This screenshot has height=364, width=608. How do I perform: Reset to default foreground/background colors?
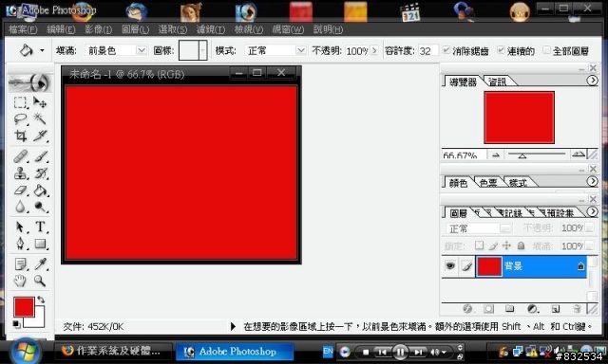(16, 324)
